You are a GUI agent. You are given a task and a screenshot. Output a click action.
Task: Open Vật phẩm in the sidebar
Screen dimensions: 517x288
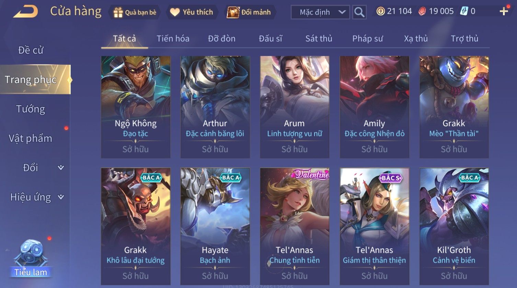(x=31, y=139)
